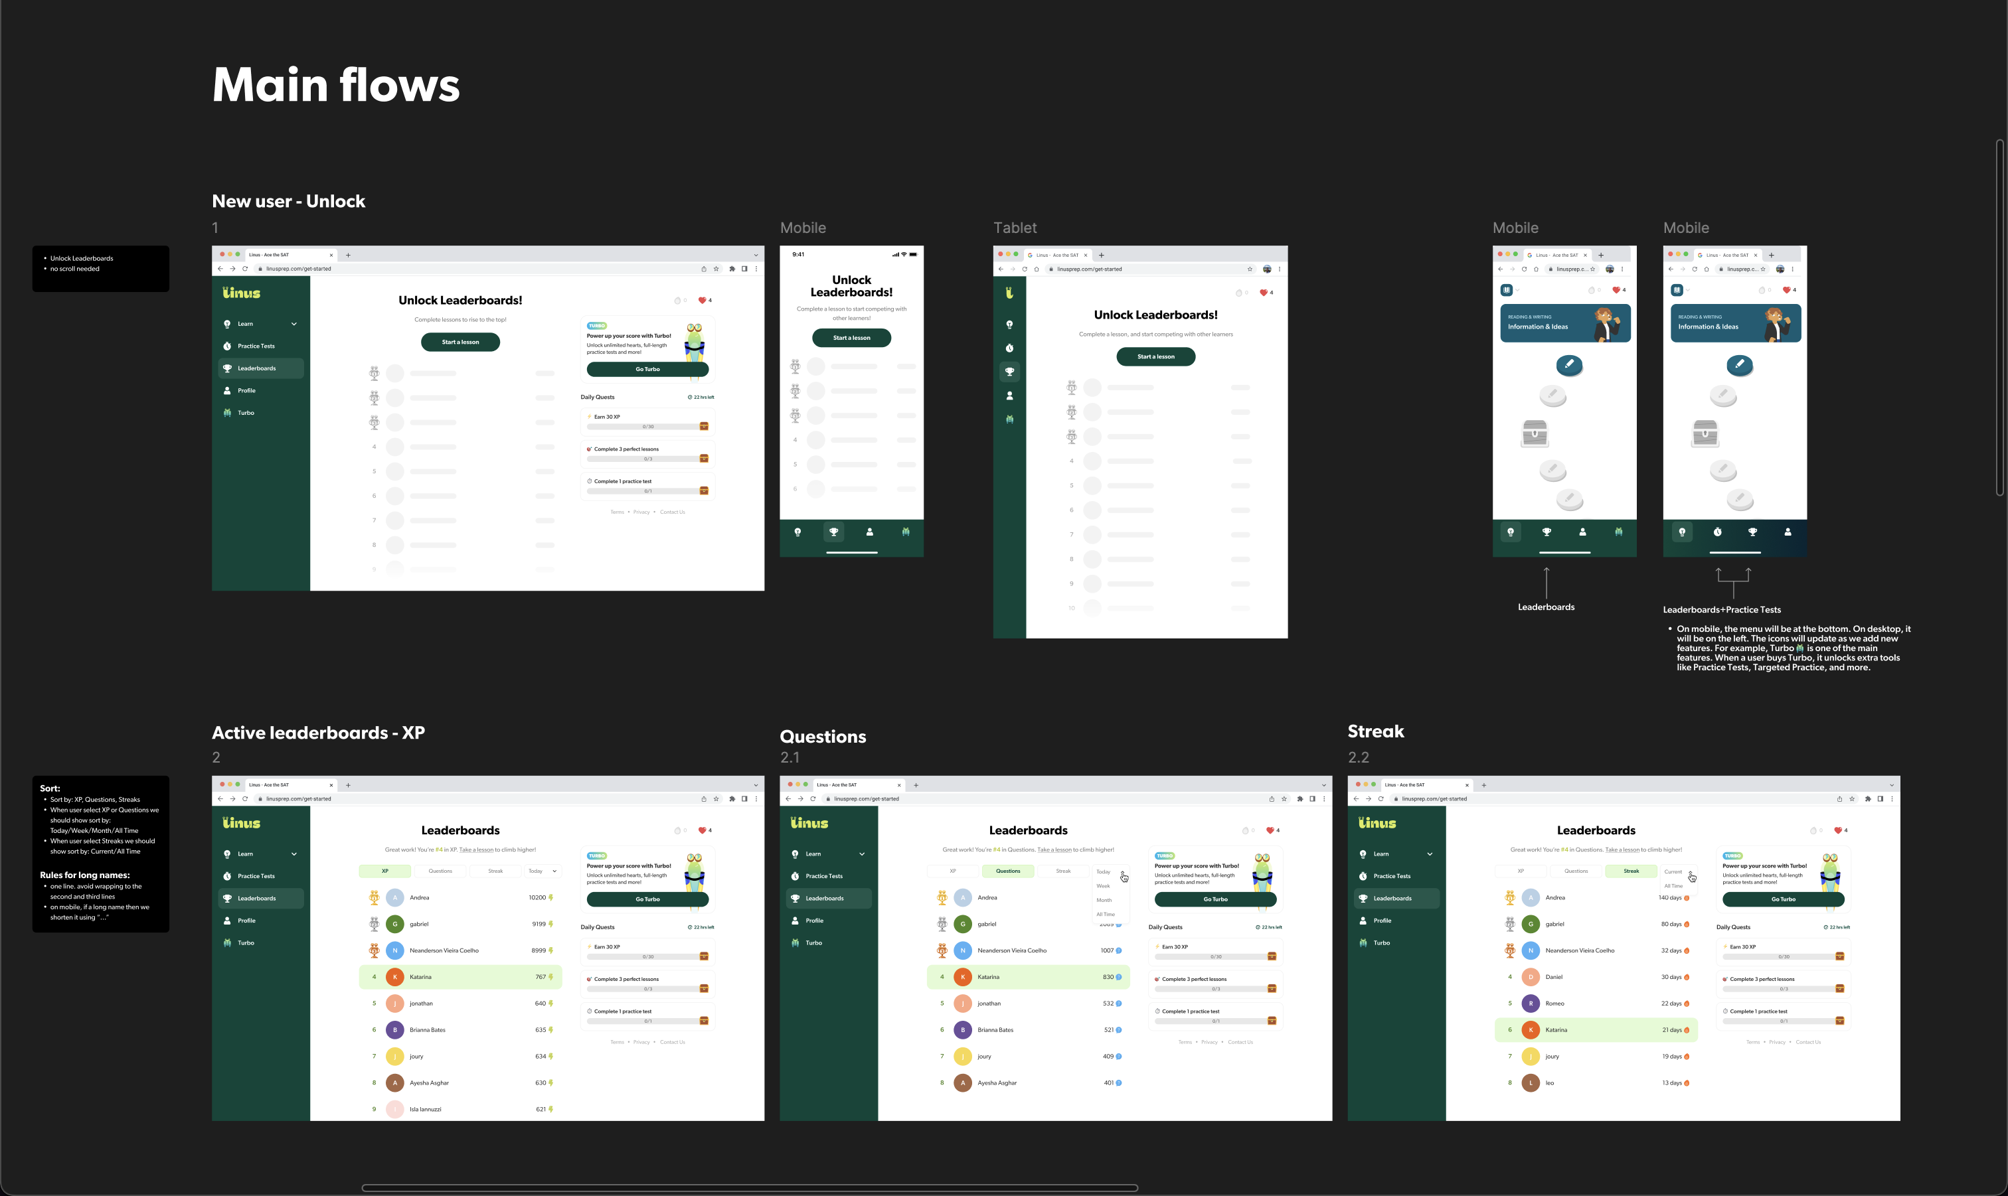Click the extensions puzzle icon in the Streak frame's browser toolbar
2008x1196 pixels.
click(1868, 798)
